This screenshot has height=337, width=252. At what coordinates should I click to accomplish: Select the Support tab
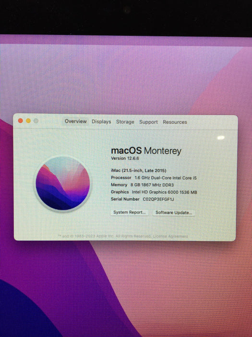pos(148,122)
